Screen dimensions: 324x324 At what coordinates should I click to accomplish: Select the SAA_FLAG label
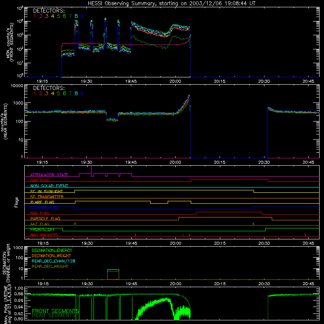[x=40, y=213]
